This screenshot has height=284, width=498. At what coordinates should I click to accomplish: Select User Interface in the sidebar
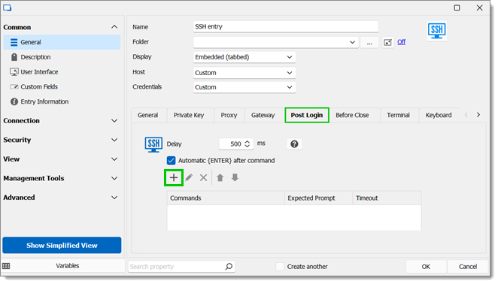pos(62,72)
